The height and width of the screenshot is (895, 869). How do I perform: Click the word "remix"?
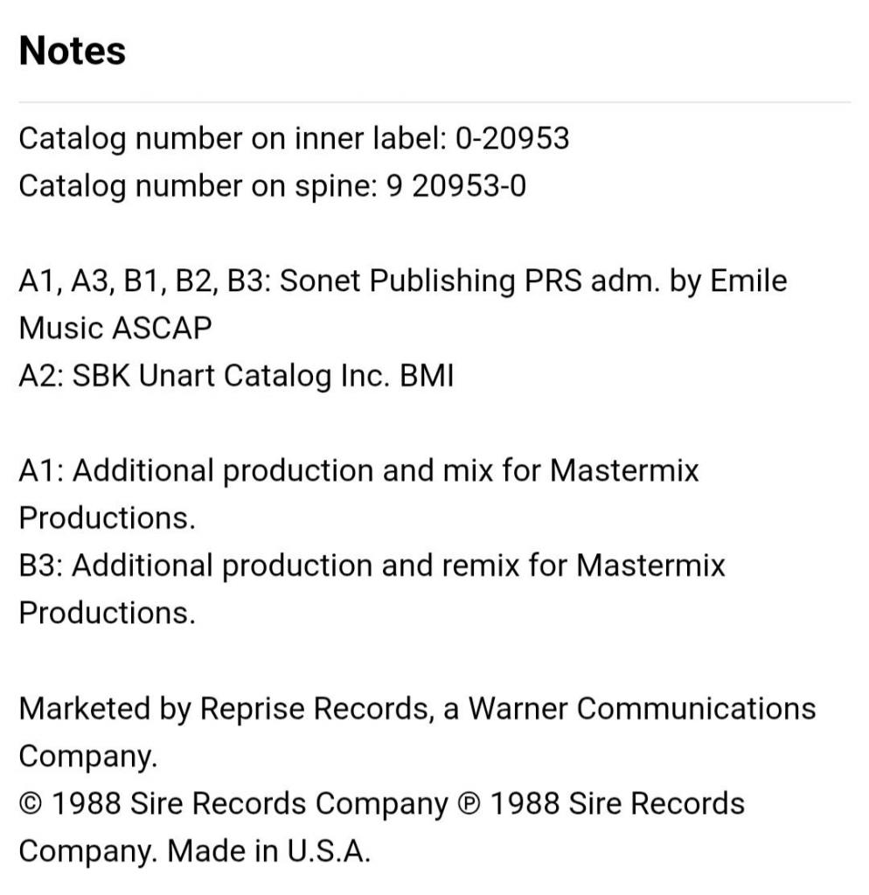[475, 565]
